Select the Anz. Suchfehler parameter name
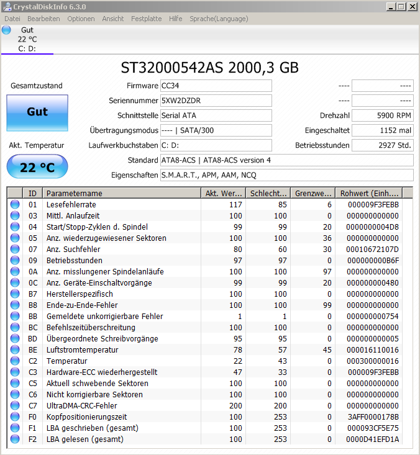The width and height of the screenshot is (420, 455). tap(73, 250)
